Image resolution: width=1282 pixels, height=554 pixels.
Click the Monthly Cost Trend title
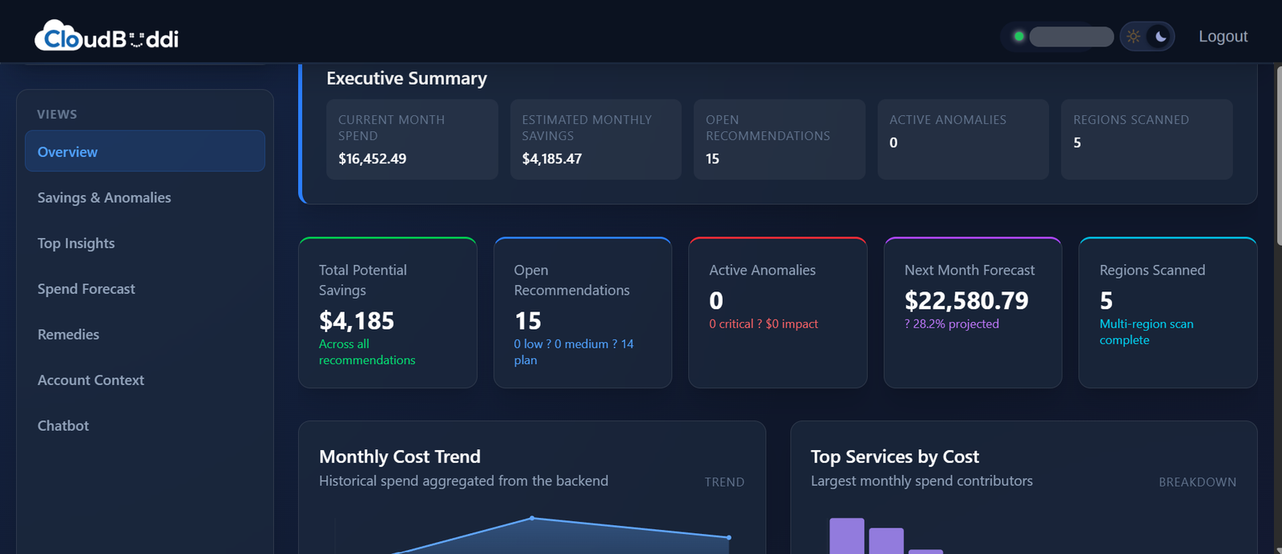point(400,456)
